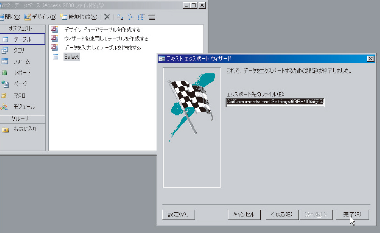The image size is (380, 233).
Task: Click the レポート sidebar icon
Action: click(4, 73)
